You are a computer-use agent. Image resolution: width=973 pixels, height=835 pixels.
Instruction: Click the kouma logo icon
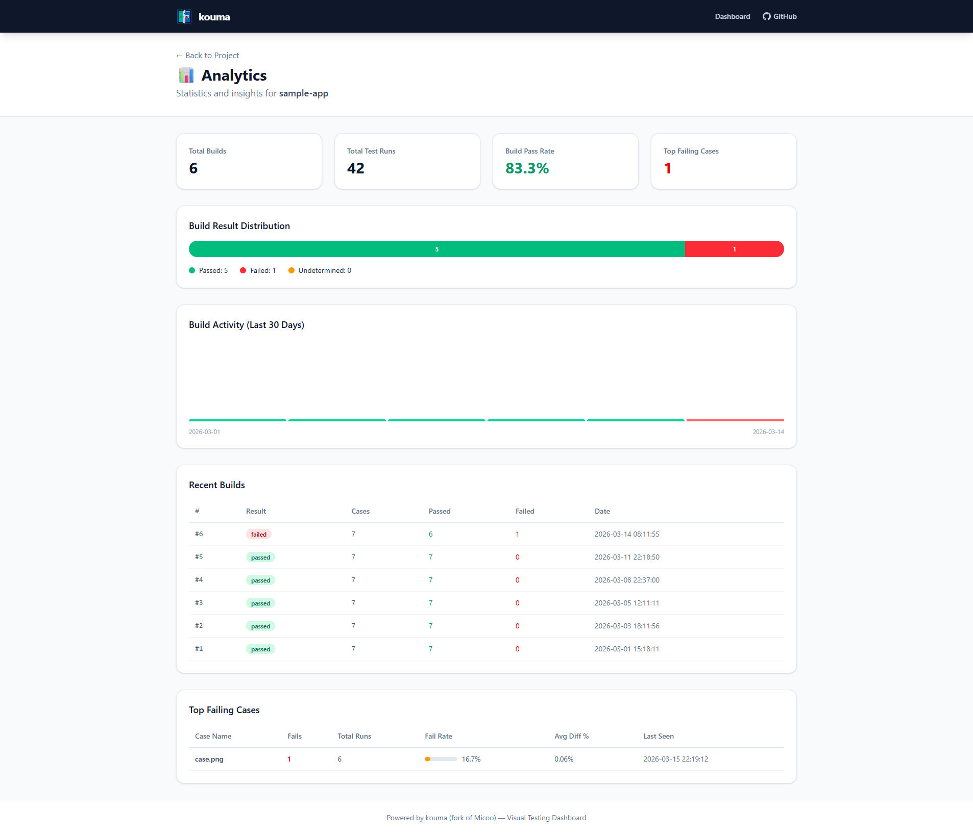(184, 16)
